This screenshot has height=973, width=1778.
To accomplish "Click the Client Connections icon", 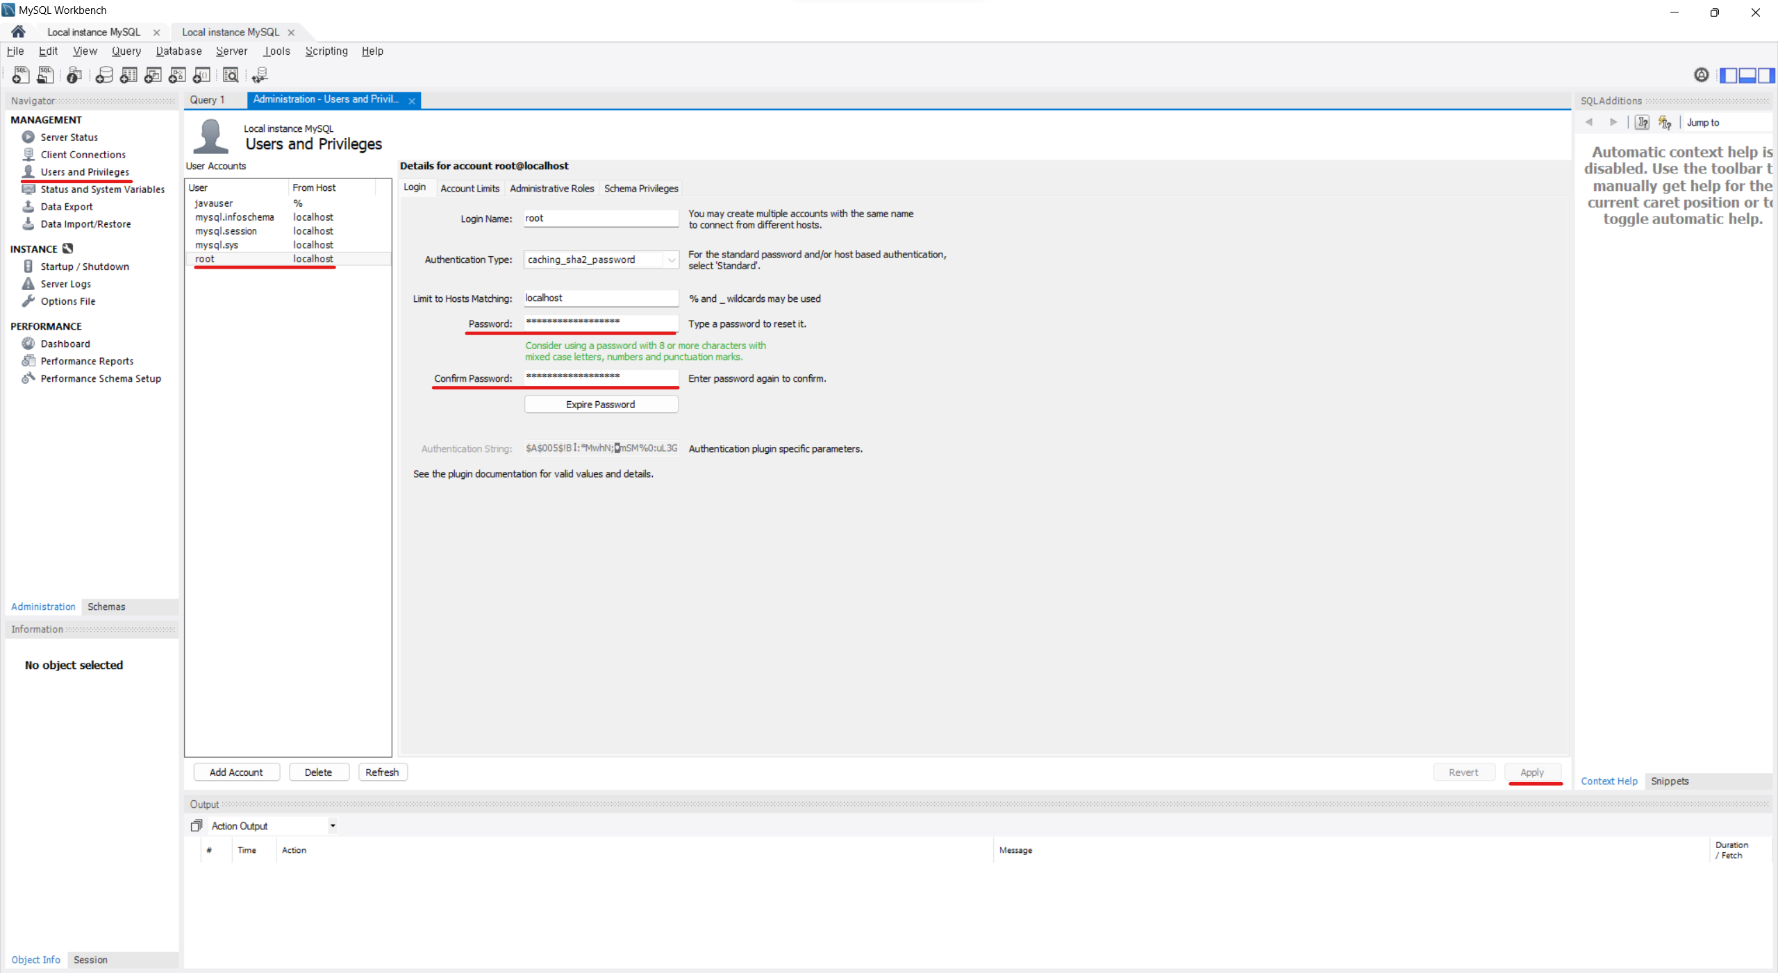I will [x=28, y=153].
